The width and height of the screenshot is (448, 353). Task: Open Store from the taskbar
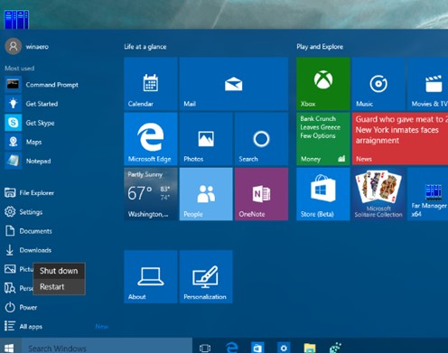[257, 348]
